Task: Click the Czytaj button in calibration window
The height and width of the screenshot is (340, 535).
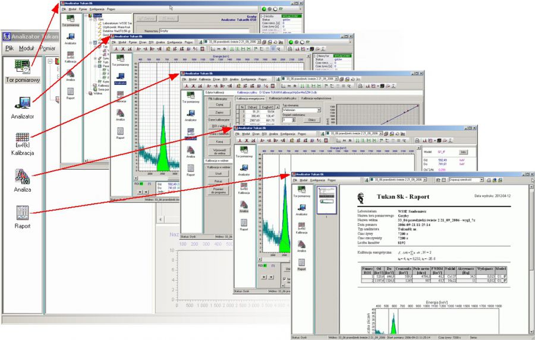Action: point(219,105)
